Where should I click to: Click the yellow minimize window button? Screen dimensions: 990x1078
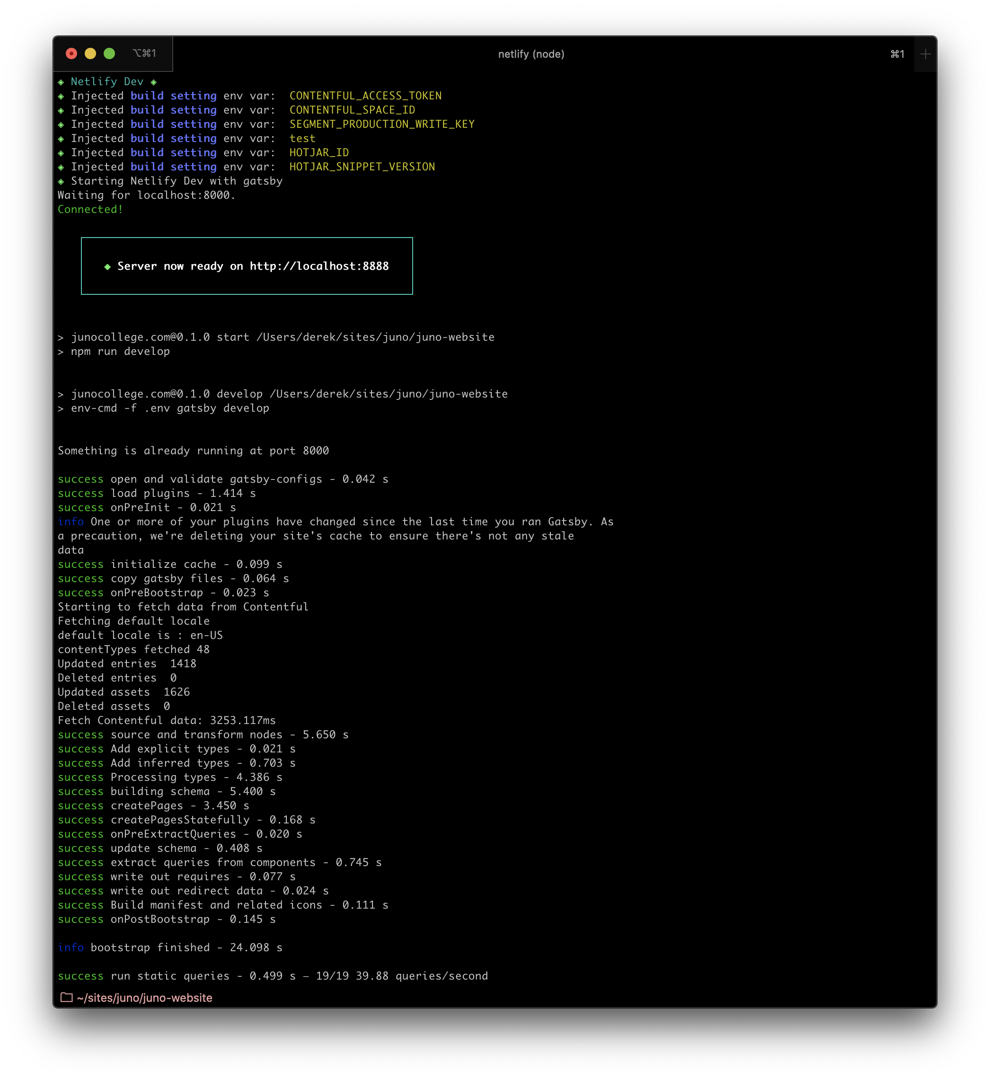[90, 53]
